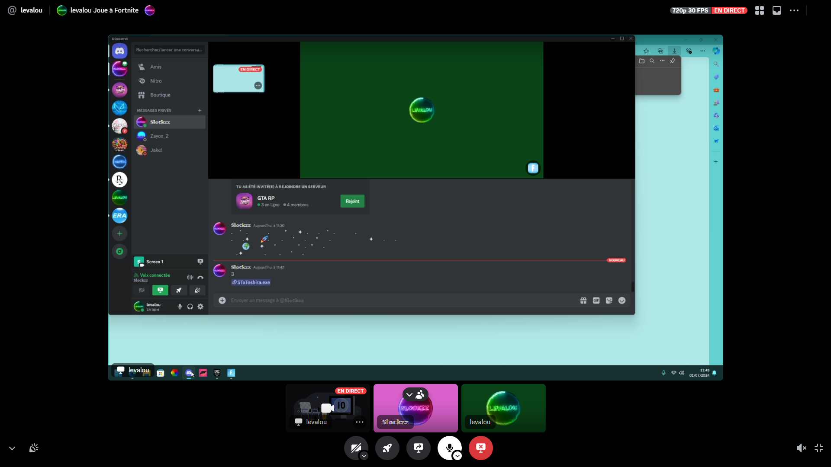
Task: Click Boutique in the shared stream sidebar
Action: (170, 95)
